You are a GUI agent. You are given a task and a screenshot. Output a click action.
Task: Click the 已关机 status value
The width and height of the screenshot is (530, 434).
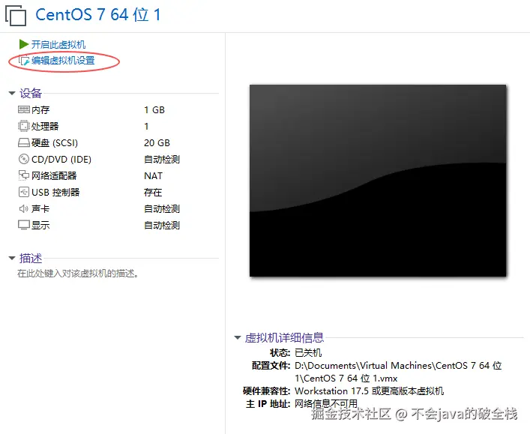[308, 353]
